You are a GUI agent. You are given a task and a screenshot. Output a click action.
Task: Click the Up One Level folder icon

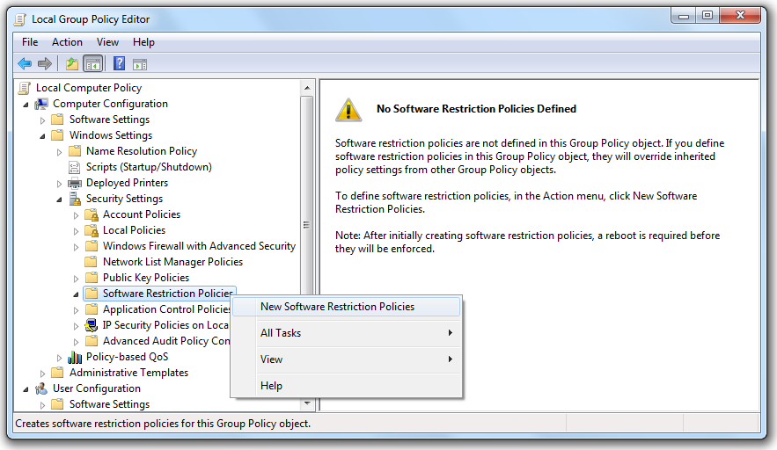[x=72, y=64]
